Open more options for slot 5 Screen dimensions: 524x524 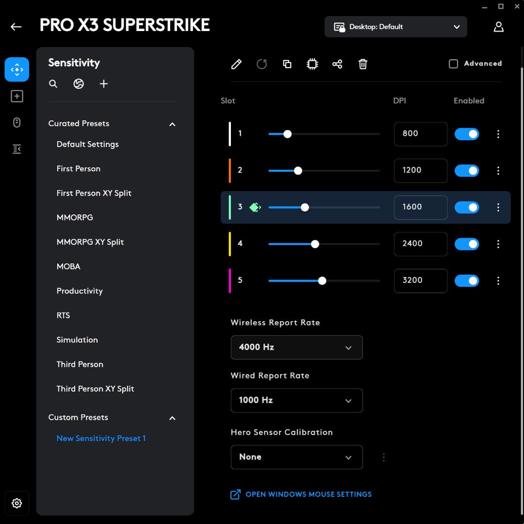(498, 281)
